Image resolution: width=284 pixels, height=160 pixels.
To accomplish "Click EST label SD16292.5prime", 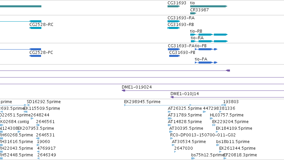I will tap(44, 102).
